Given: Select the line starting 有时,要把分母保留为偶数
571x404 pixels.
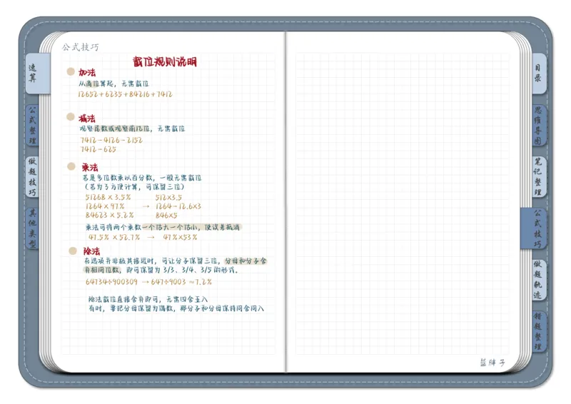Looking at the screenshot, I should (x=176, y=308).
